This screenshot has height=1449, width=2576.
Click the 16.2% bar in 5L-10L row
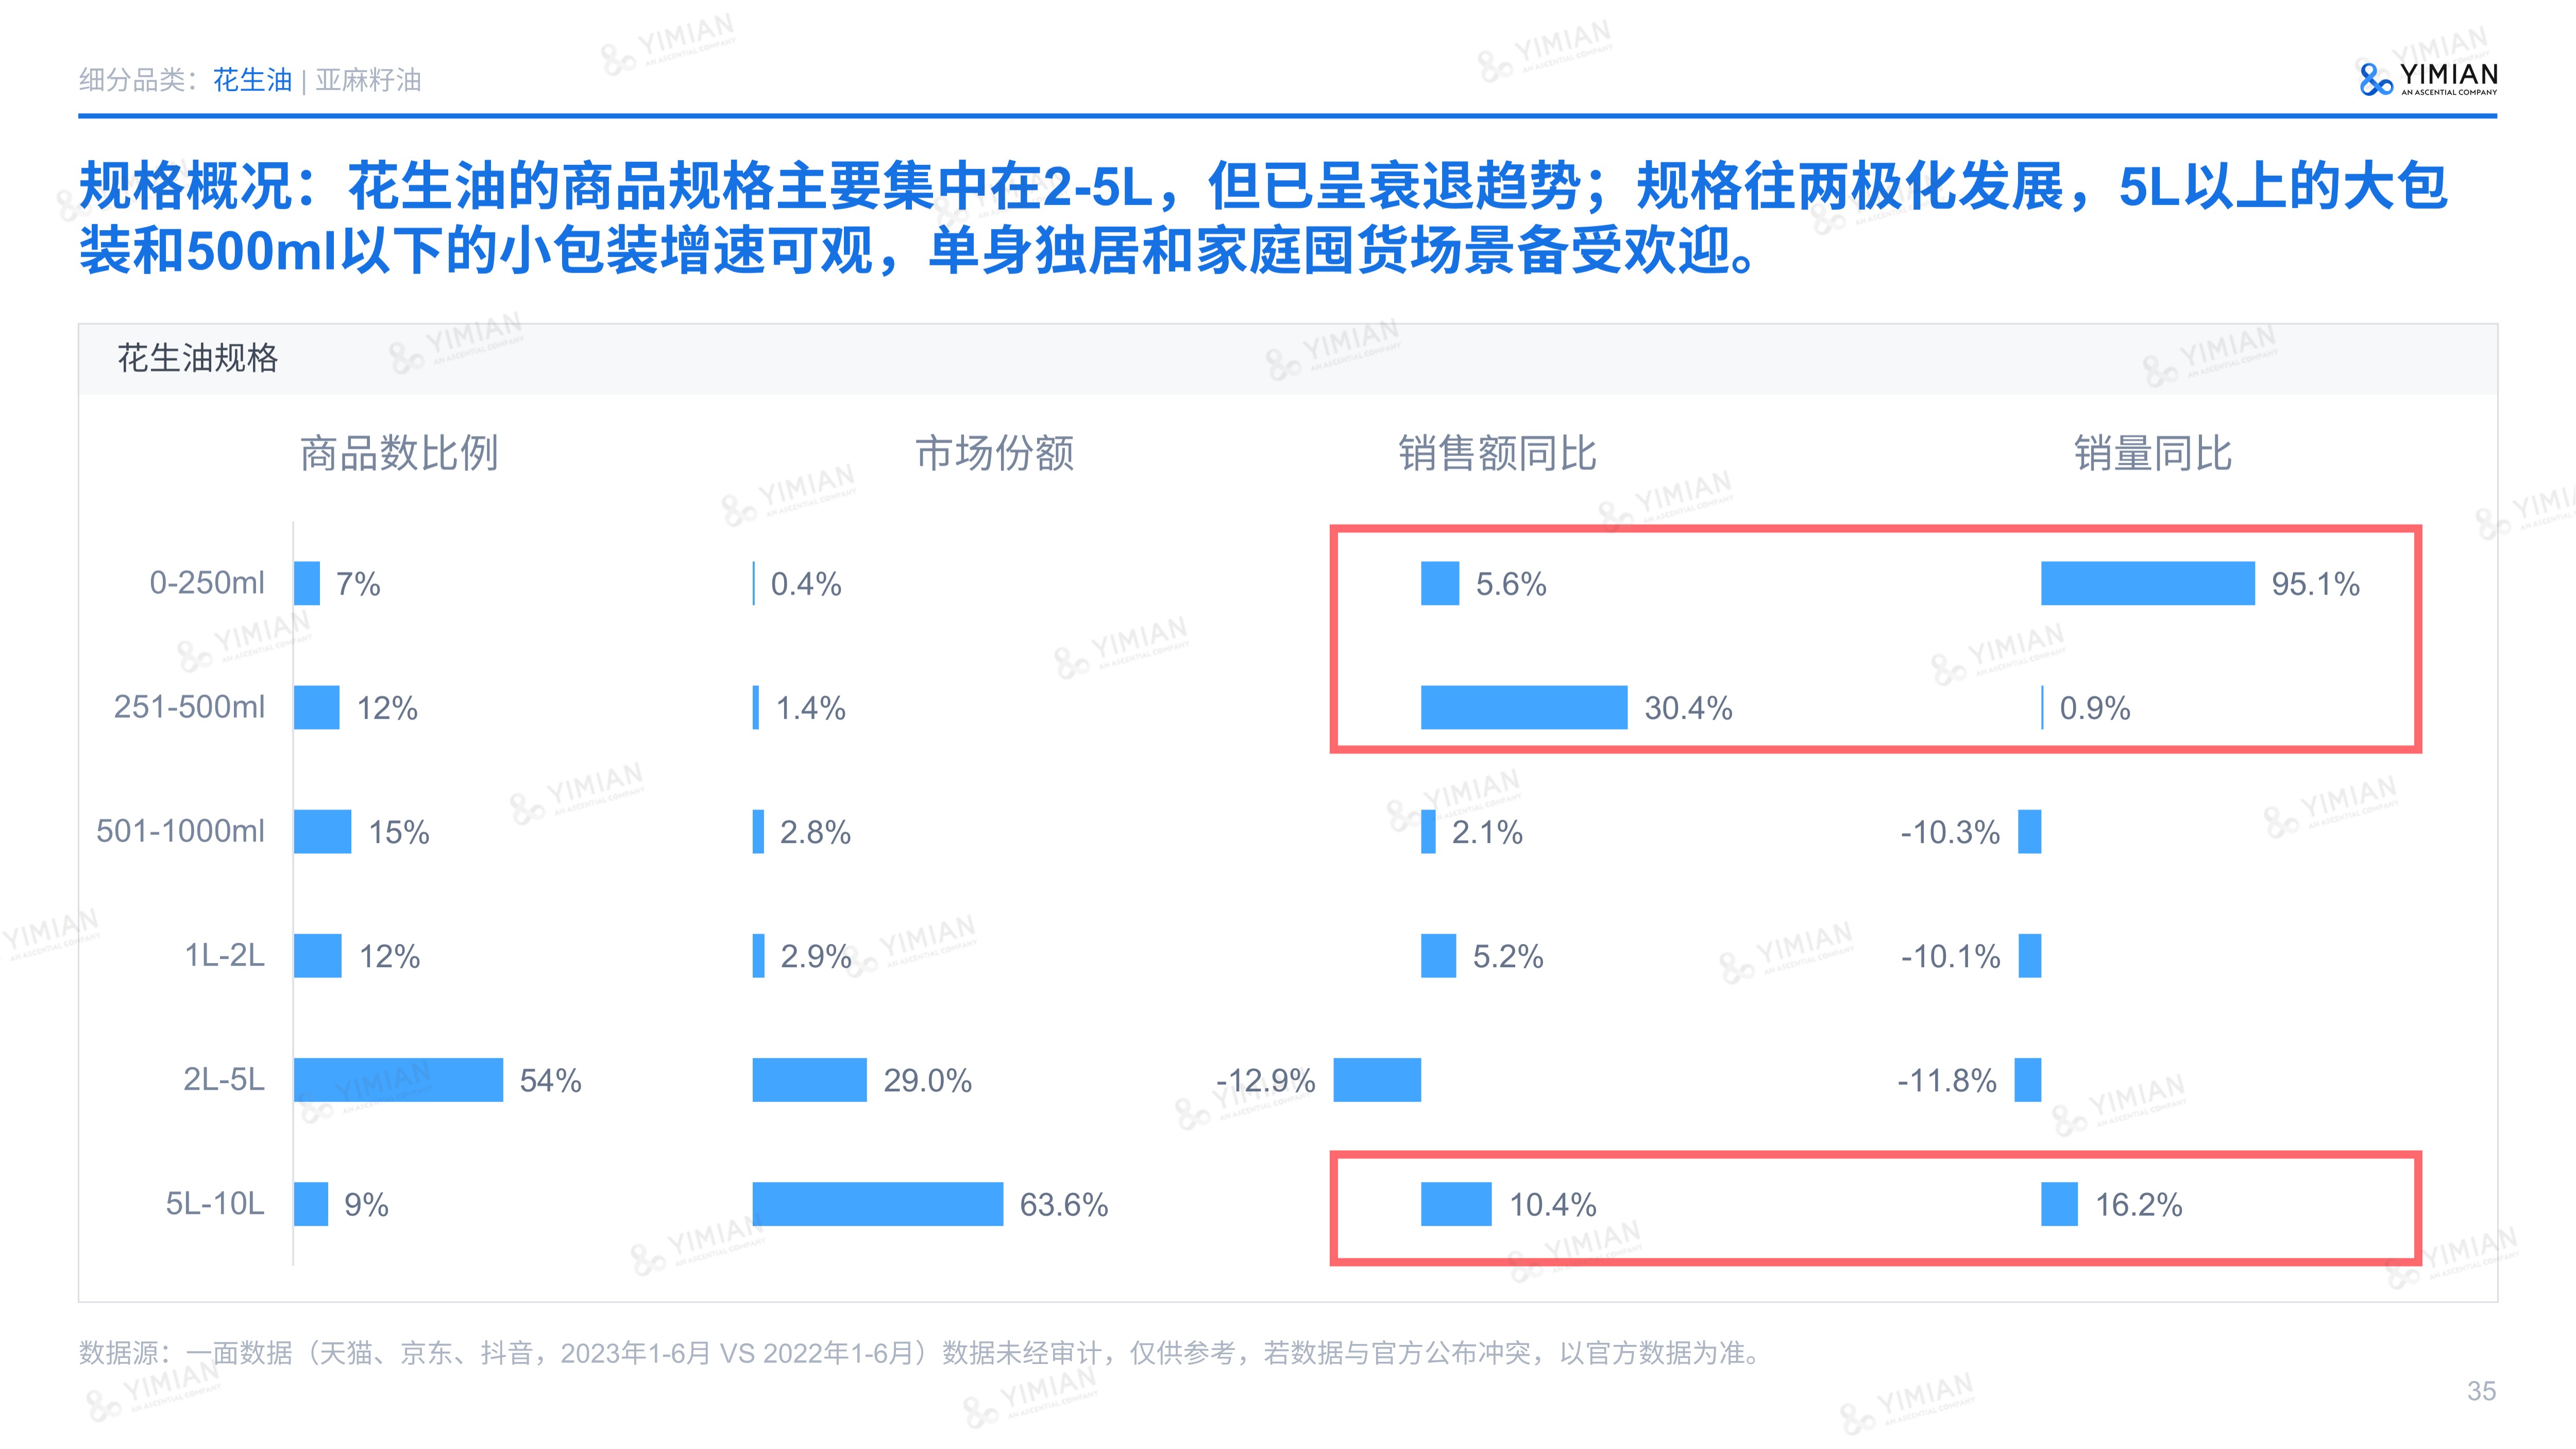tap(2059, 1204)
